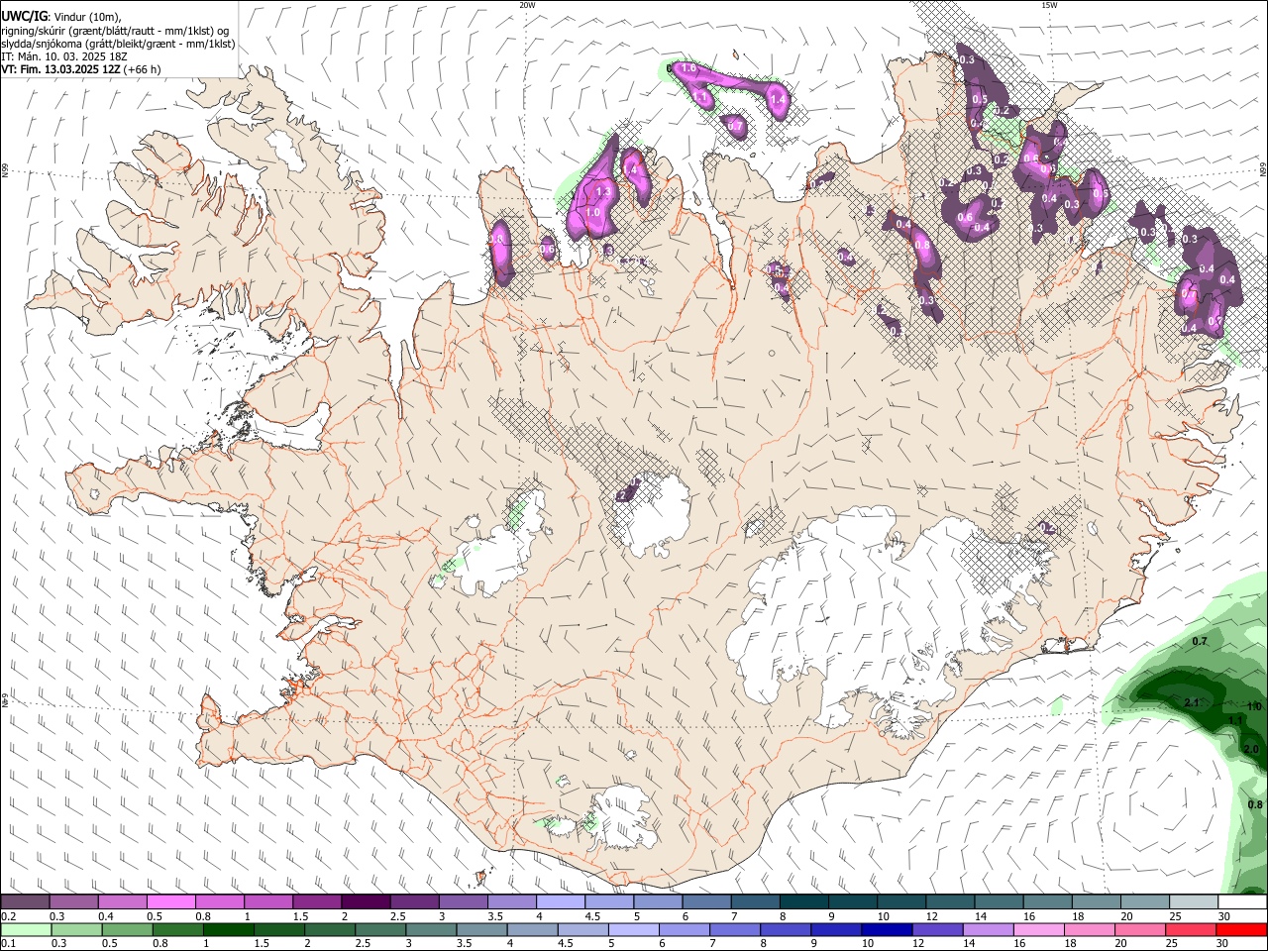Click the 'slydda/snjókoma' legend description line
The image size is (1268, 951).
(118, 44)
